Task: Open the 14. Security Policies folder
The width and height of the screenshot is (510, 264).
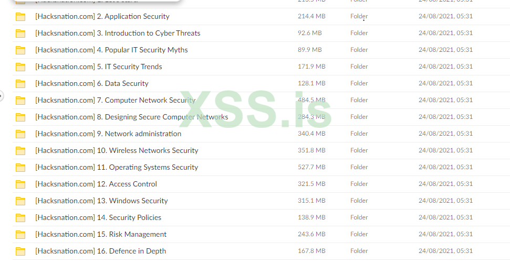Action: [x=98, y=218]
